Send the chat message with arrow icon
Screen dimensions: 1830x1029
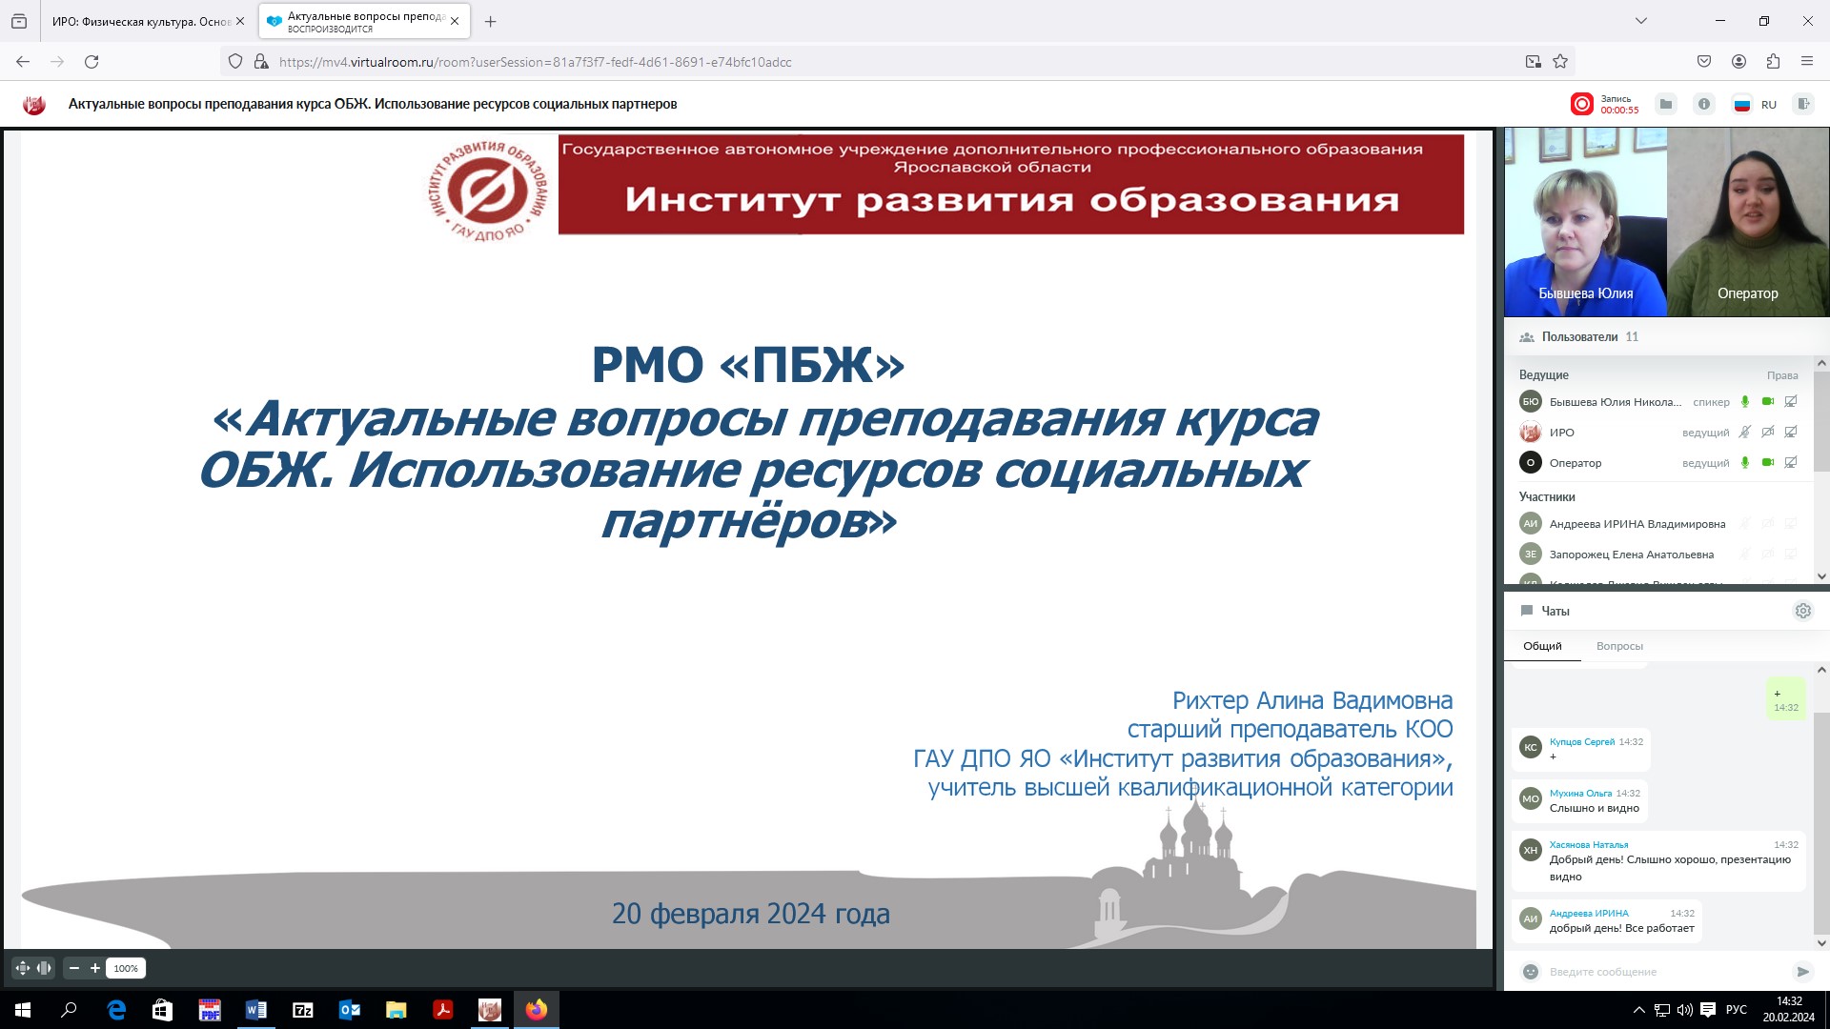[x=1802, y=972]
